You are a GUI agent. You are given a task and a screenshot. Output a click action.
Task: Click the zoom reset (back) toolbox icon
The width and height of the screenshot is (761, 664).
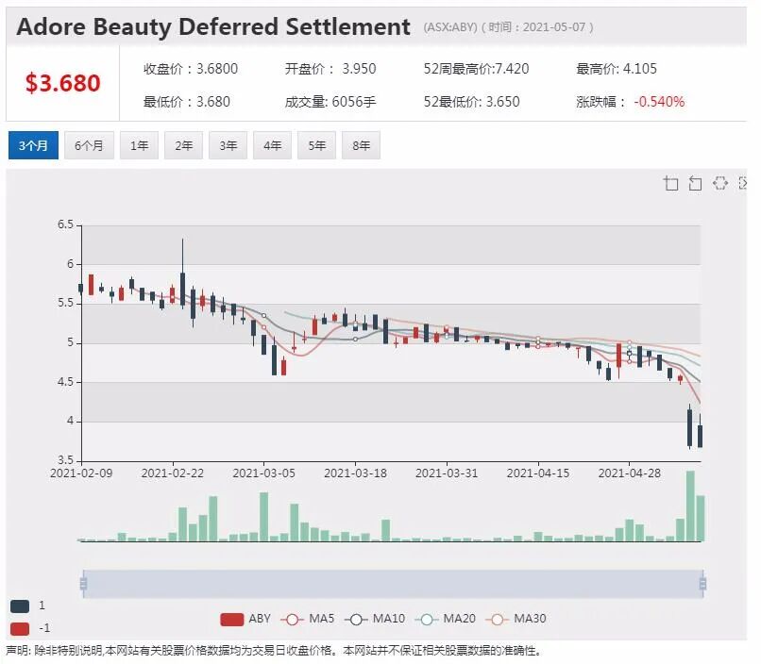point(695,184)
